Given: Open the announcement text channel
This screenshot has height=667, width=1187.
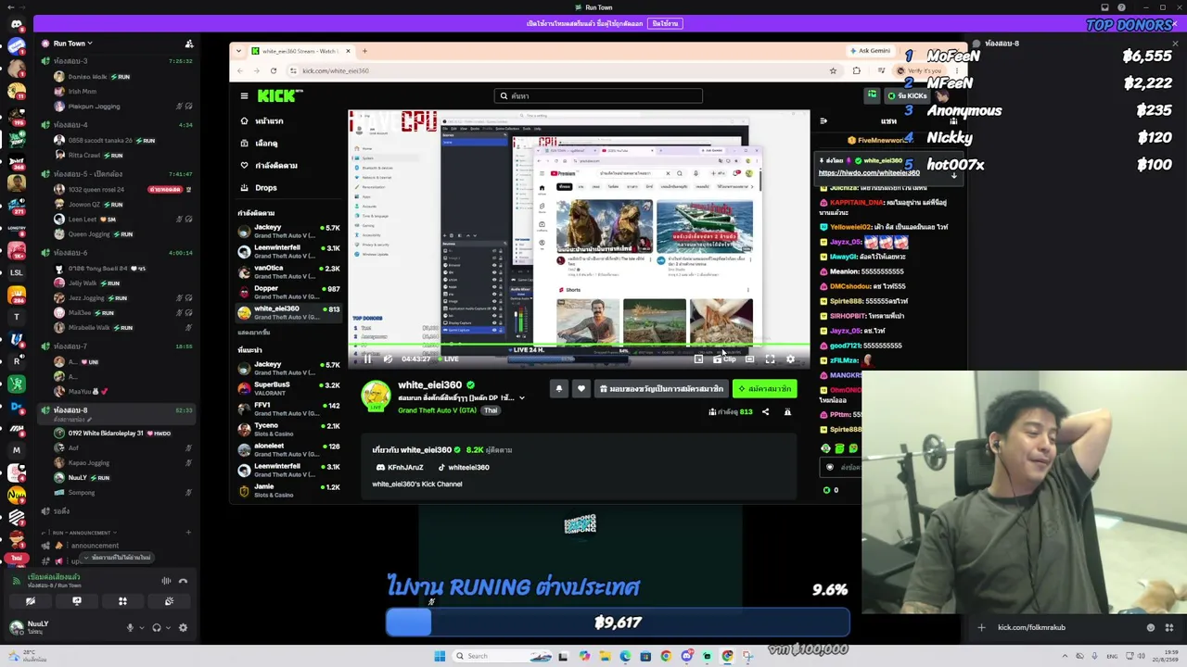Looking at the screenshot, I should (95, 546).
